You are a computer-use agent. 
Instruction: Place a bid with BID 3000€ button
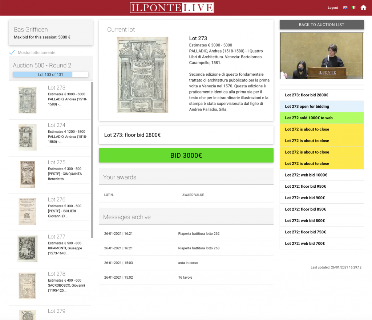tap(186, 155)
